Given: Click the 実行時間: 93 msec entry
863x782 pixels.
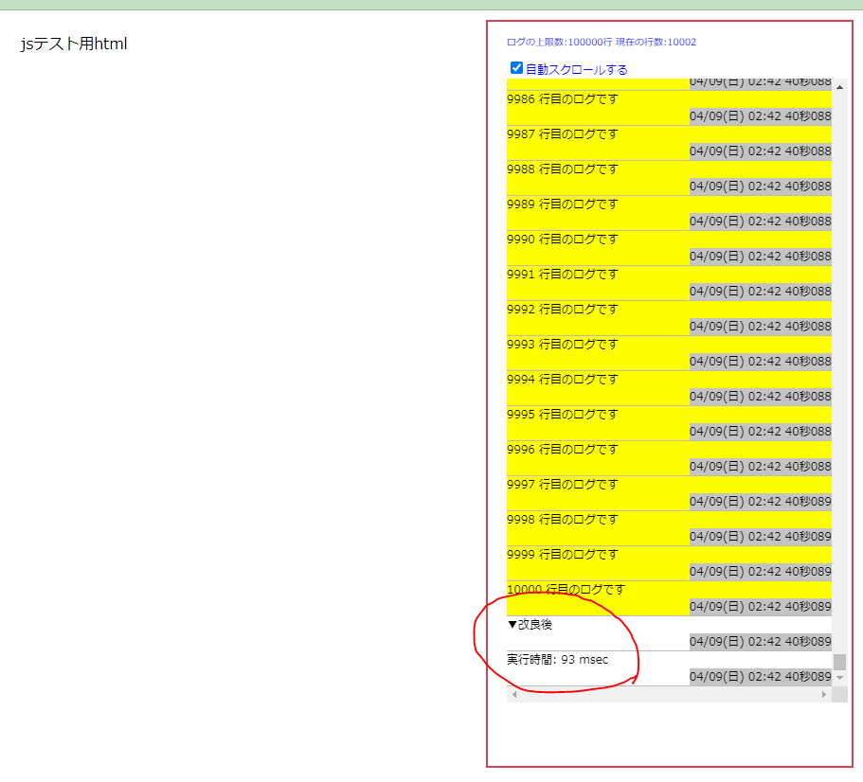Looking at the screenshot, I should click(669, 668).
